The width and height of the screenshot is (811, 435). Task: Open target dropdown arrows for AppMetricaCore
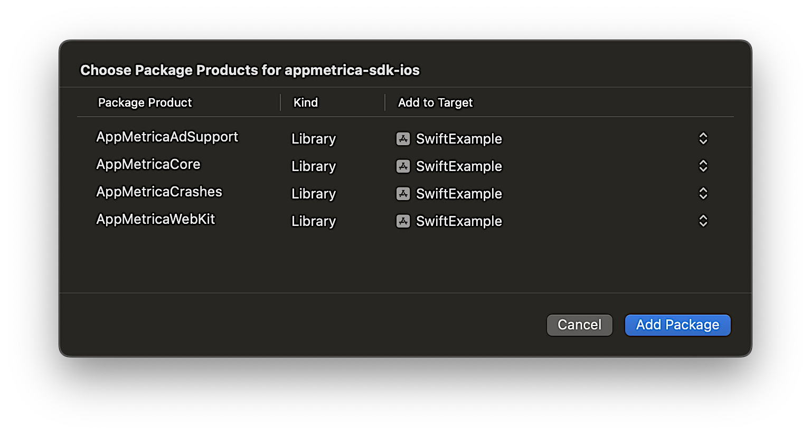tap(703, 166)
